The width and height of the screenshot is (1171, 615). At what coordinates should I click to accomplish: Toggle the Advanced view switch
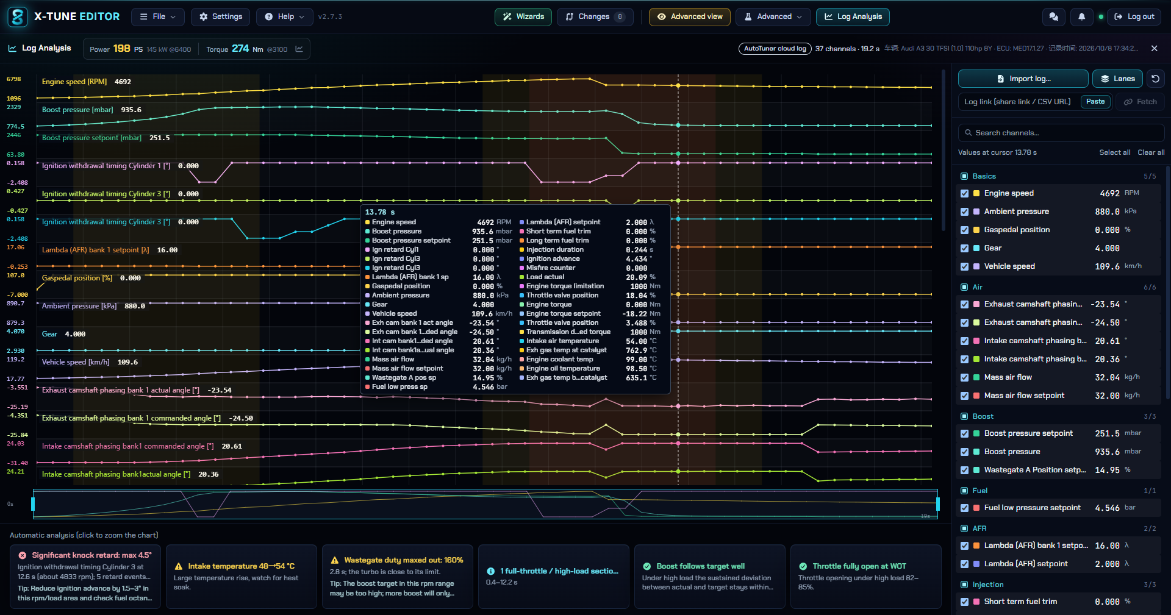[689, 17]
